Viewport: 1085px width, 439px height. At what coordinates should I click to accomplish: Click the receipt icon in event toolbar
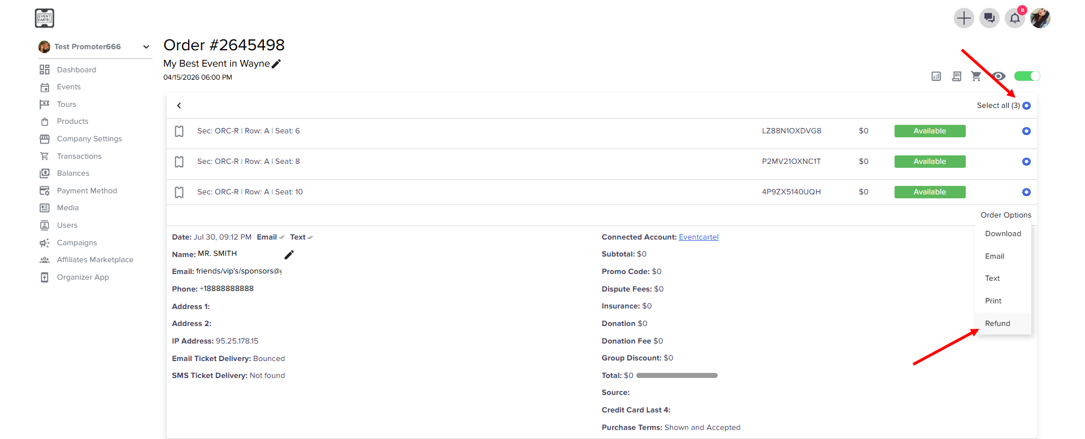pyautogui.click(x=956, y=76)
